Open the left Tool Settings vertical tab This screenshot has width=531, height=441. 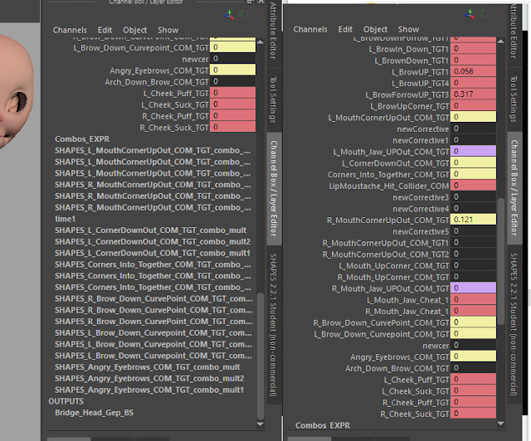click(273, 99)
